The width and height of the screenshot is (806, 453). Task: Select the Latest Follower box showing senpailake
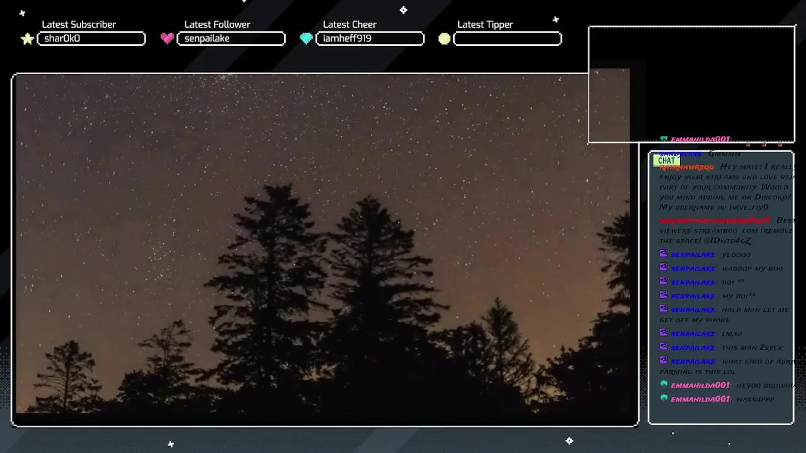click(231, 38)
